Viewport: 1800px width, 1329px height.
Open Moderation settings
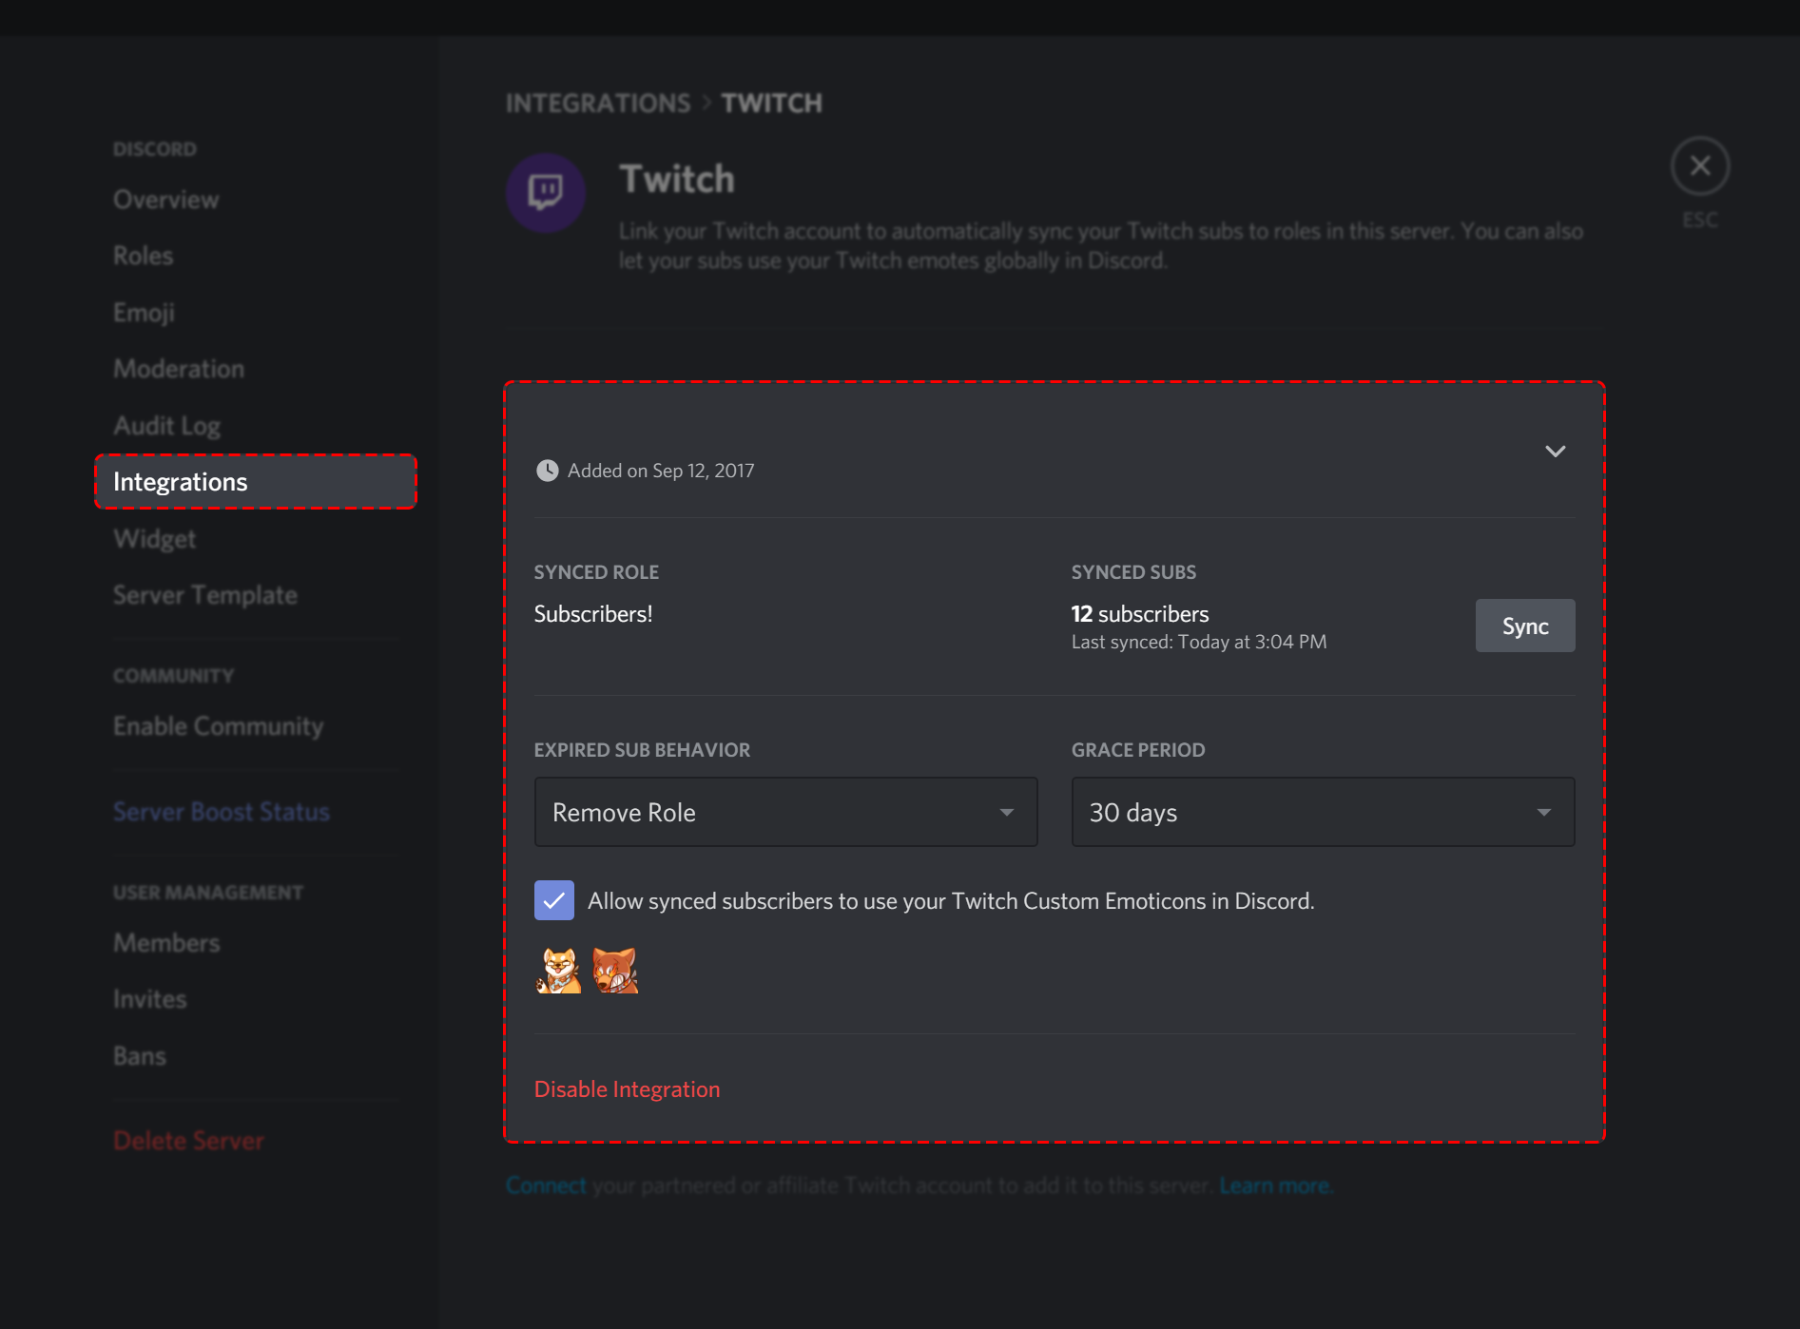tap(179, 369)
